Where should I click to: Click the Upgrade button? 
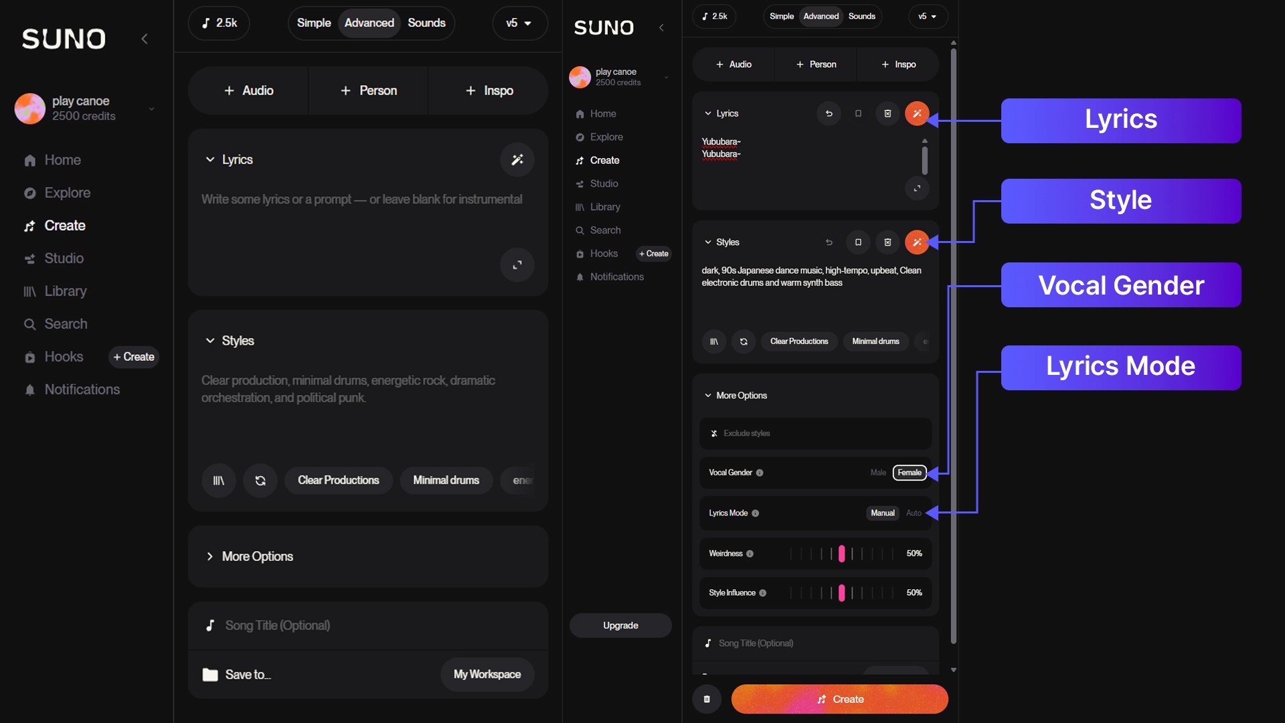coord(620,625)
